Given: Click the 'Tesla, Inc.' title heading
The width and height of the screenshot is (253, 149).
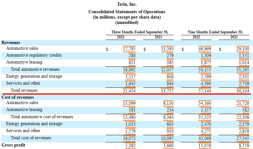Looking at the screenshot, I should pyautogui.click(x=127, y=3).
